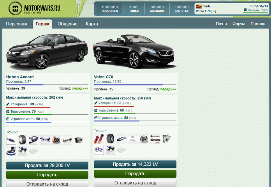
Task: Click the Volvo C70[35] text in the header
Action: point(206,11)
